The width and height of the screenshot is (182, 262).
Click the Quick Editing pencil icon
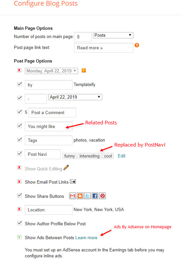click(x=66, y=168)
